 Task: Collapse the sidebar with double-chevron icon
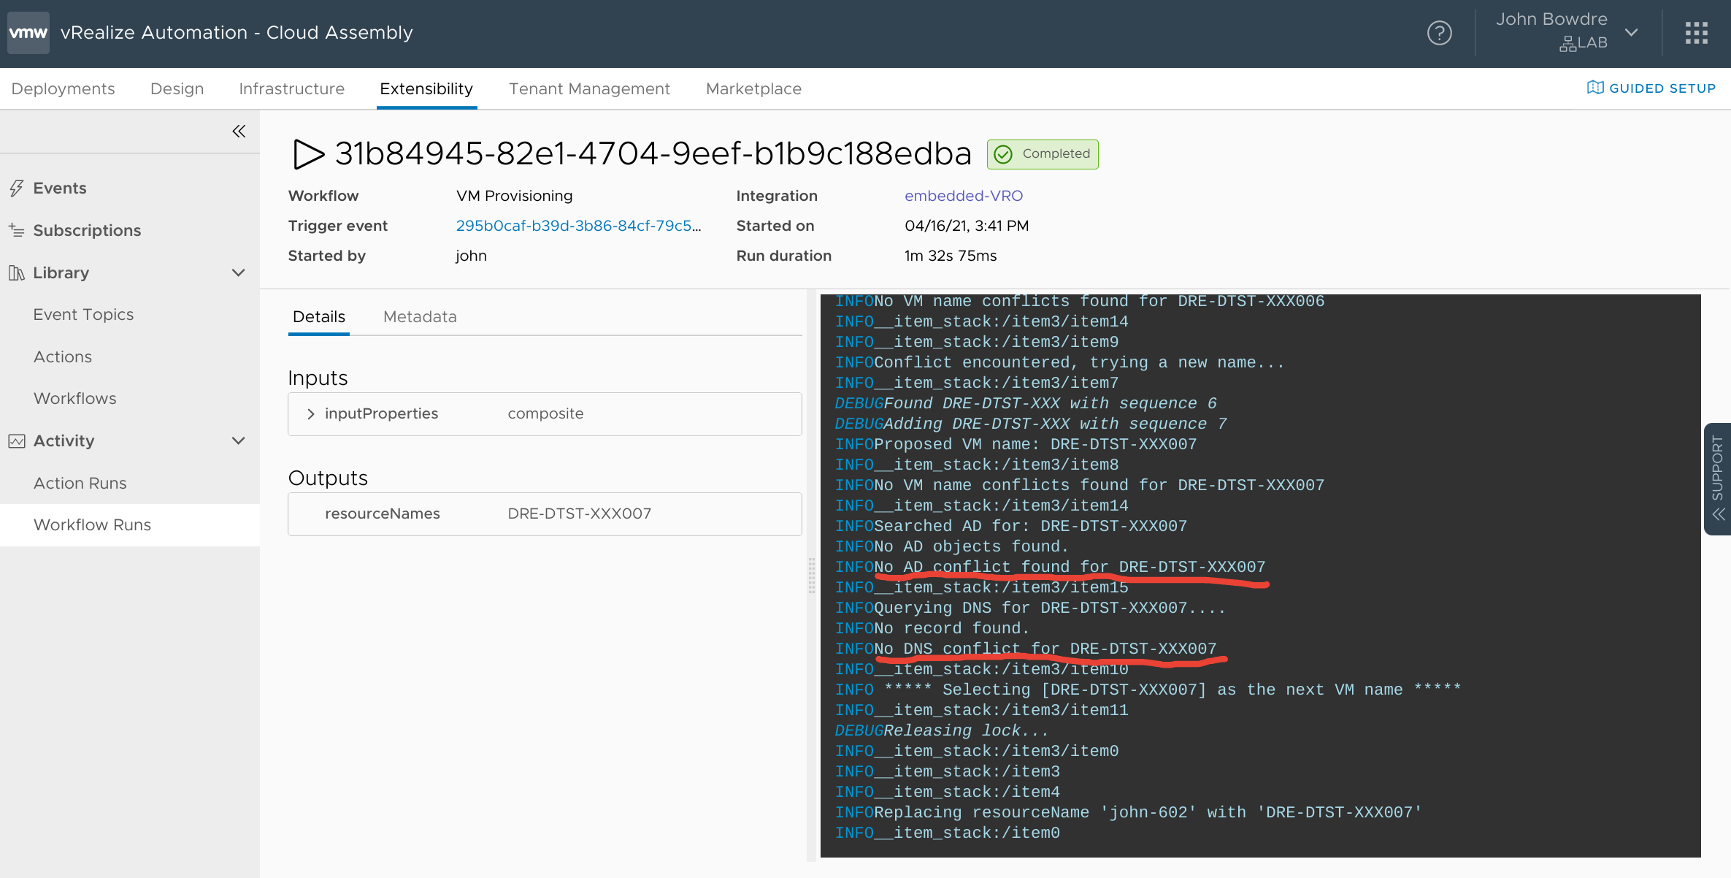click(239, 131)
